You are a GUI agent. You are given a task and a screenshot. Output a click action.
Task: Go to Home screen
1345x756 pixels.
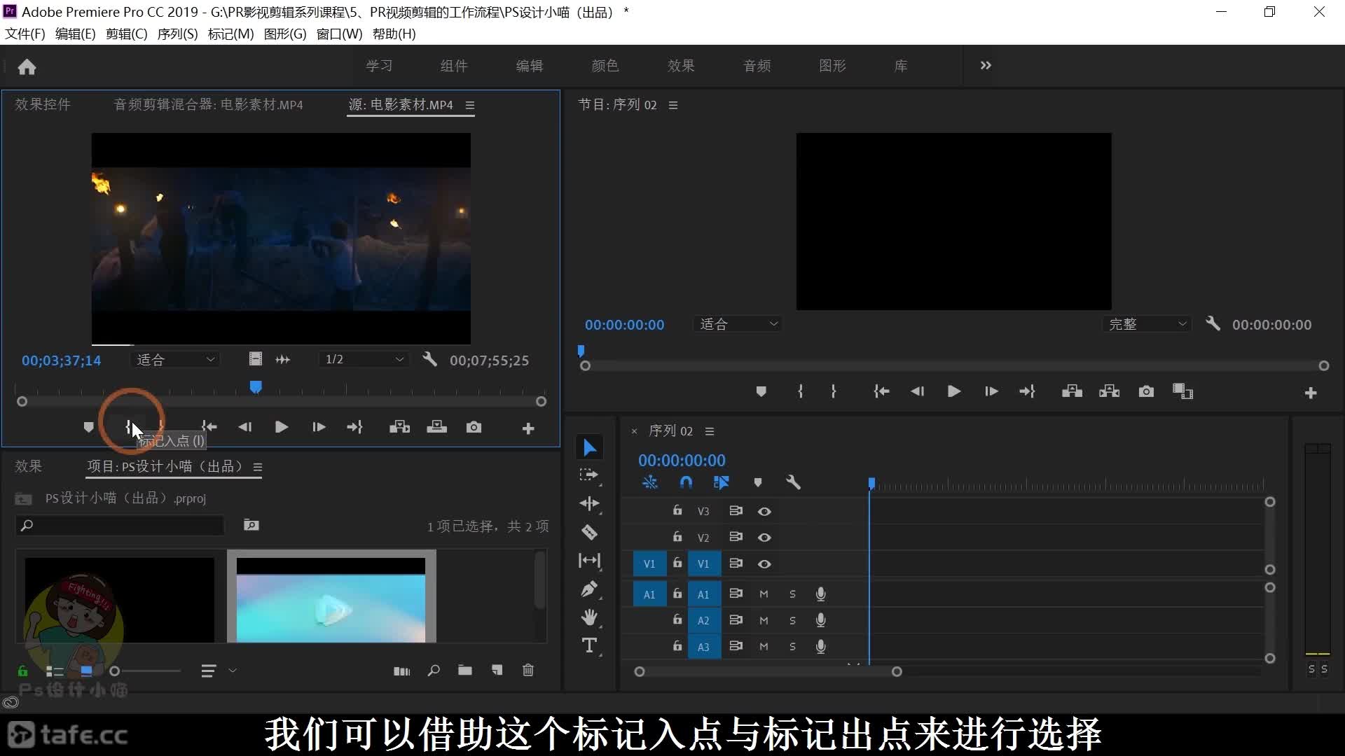click(27, 66)
